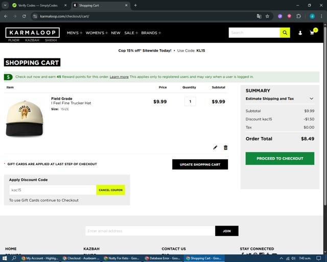Close the Verify Codes tab

[65, 6]
